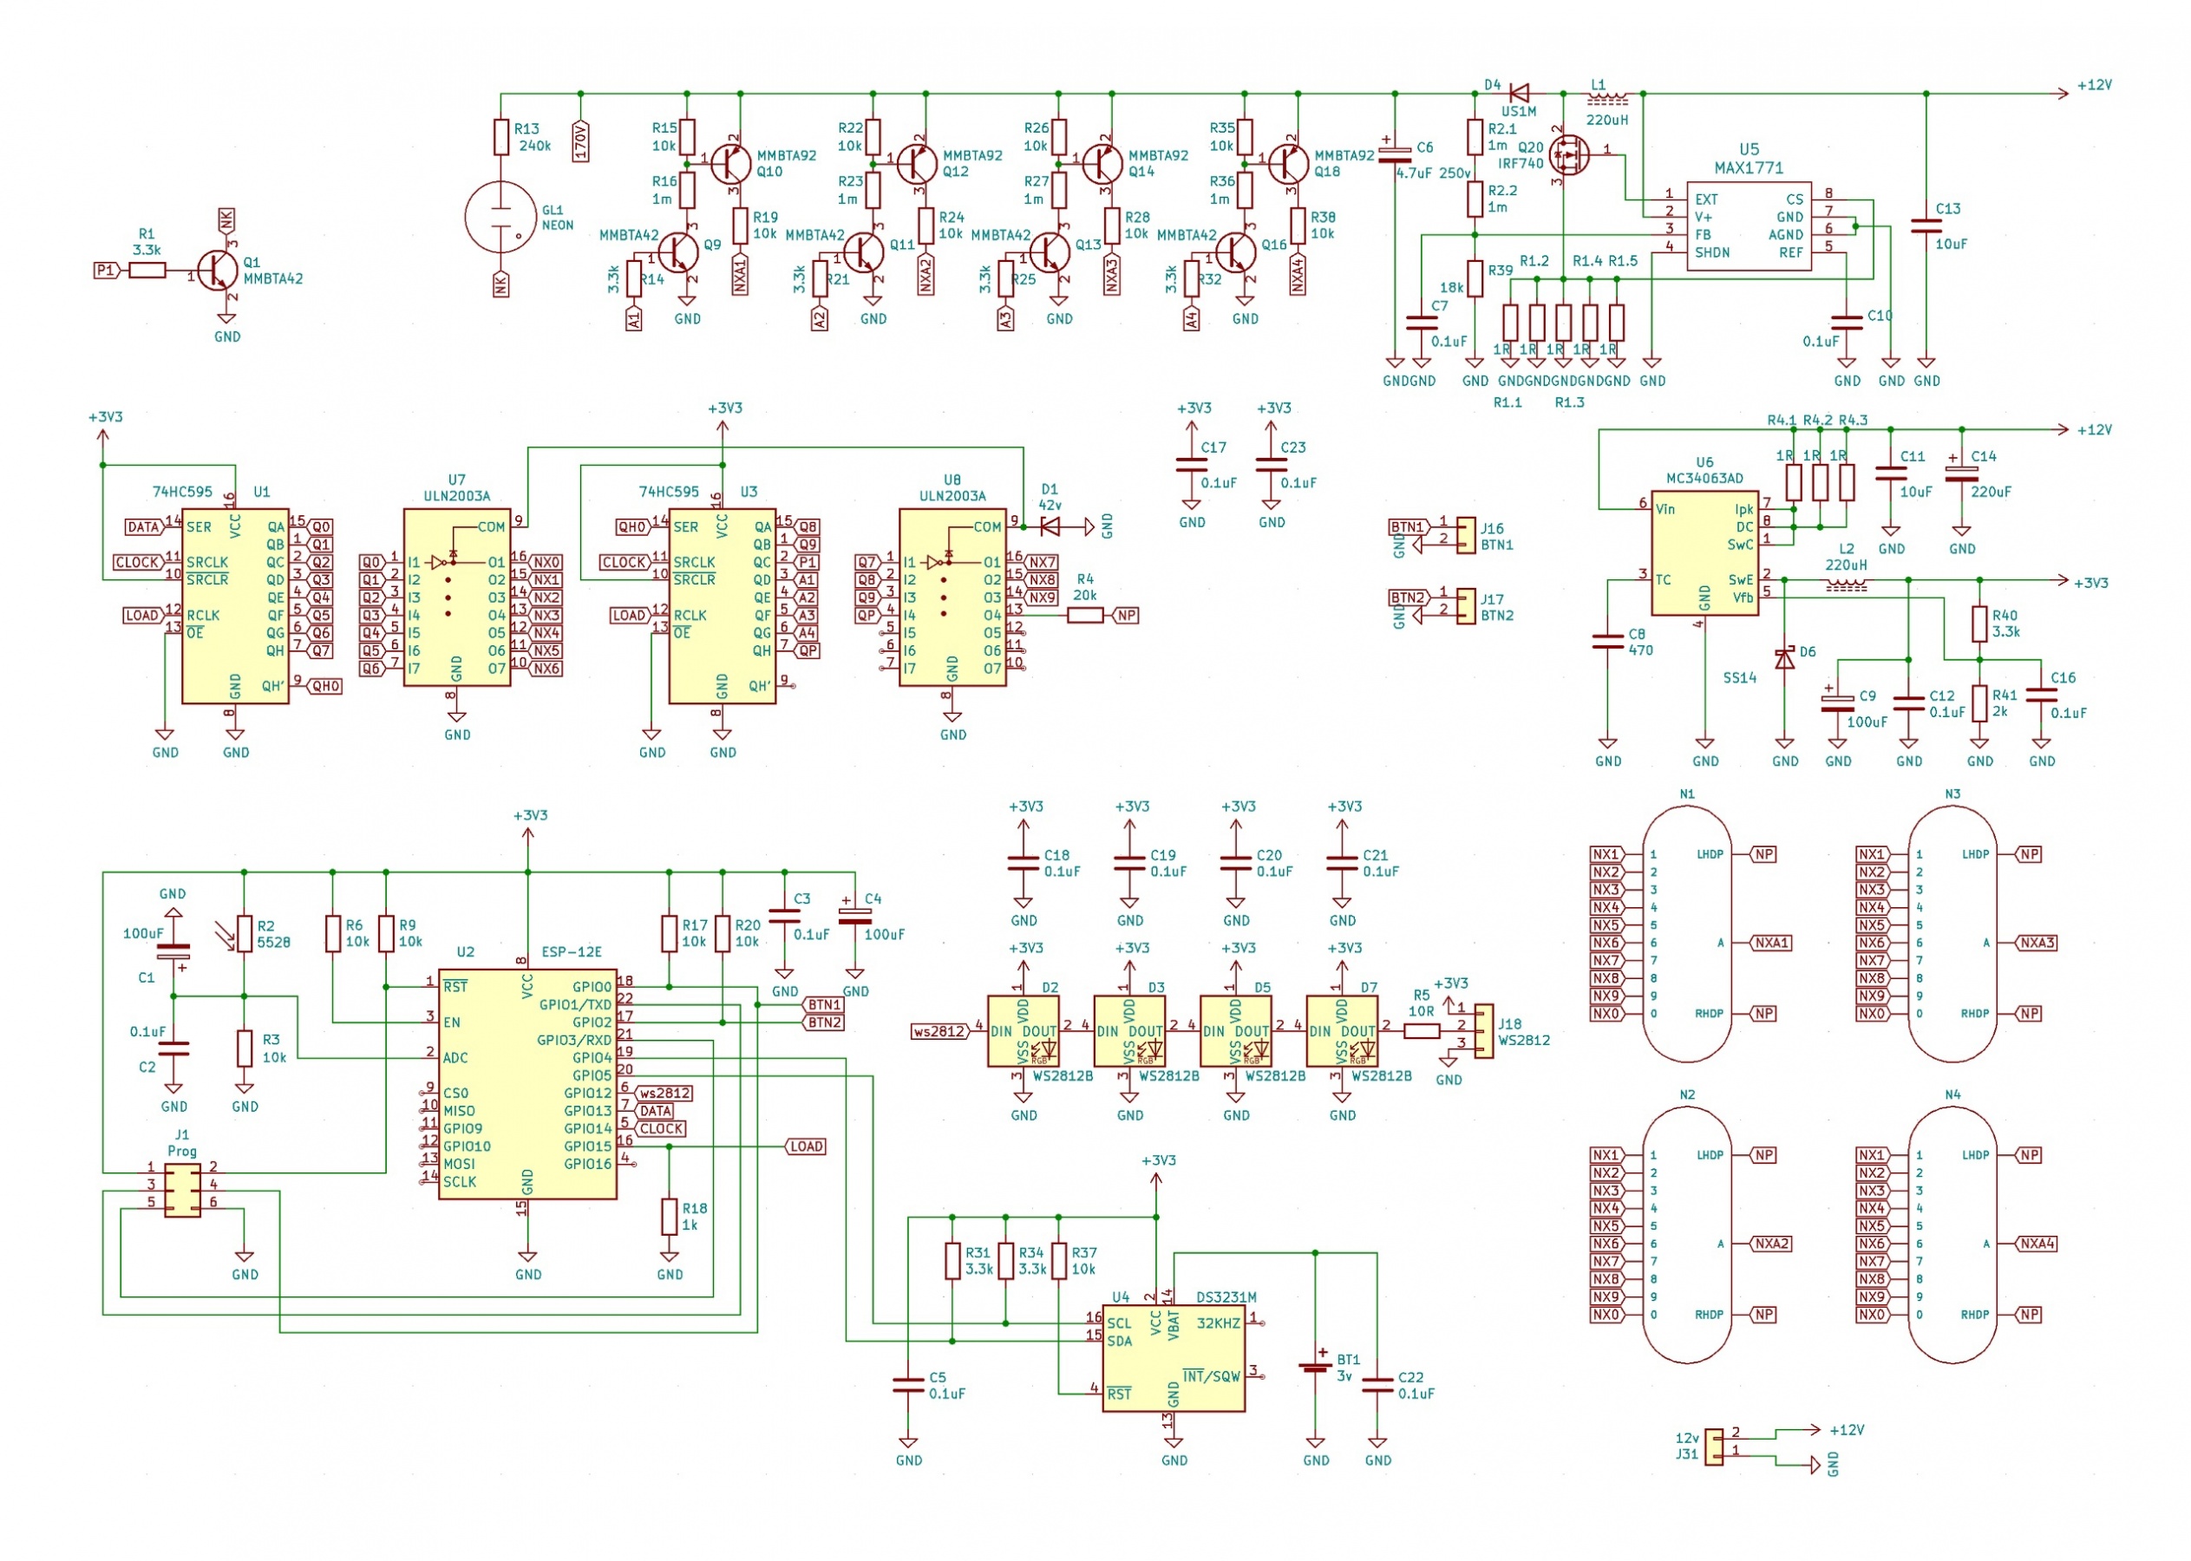Click the NP label next to R4

click(1126, 615)
